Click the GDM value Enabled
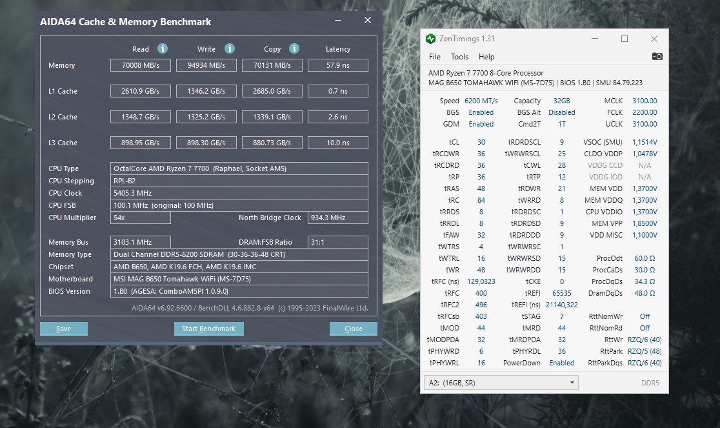Image resolution: width=720 pixels, height=428 pixels. 481,124
